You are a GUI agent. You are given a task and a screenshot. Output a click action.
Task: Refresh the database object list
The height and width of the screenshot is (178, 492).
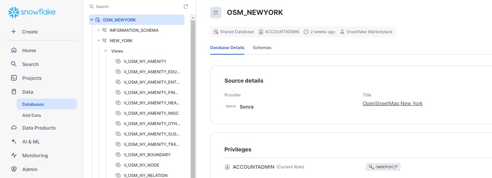(186, 7)
